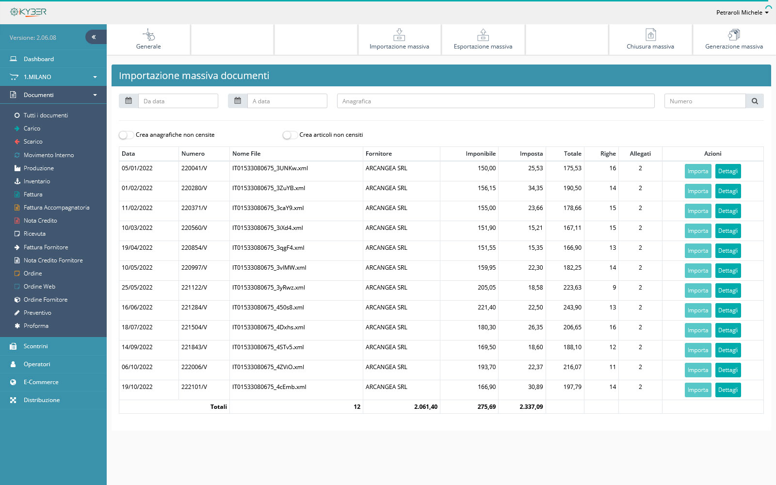Toggle Crea articoli non censiti switch
This screenshot has height=485, width=776.
[x=290, y=135]
